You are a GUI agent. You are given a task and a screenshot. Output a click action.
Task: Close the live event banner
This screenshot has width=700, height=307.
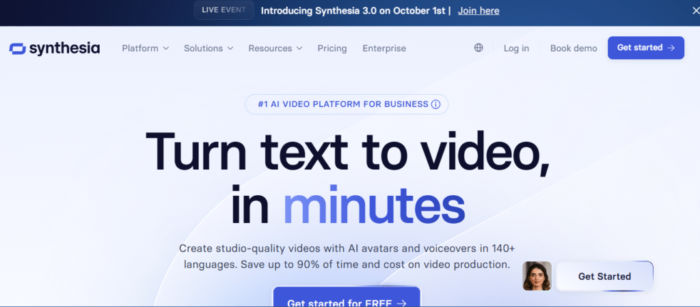click(x=695, y=11)
